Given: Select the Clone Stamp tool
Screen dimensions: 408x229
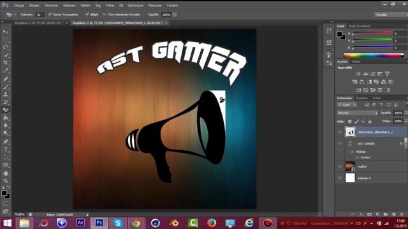Looking at the screenshot, I should 6,94.
